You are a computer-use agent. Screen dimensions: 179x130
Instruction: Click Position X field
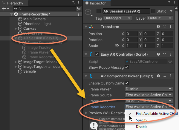point(132,34)
